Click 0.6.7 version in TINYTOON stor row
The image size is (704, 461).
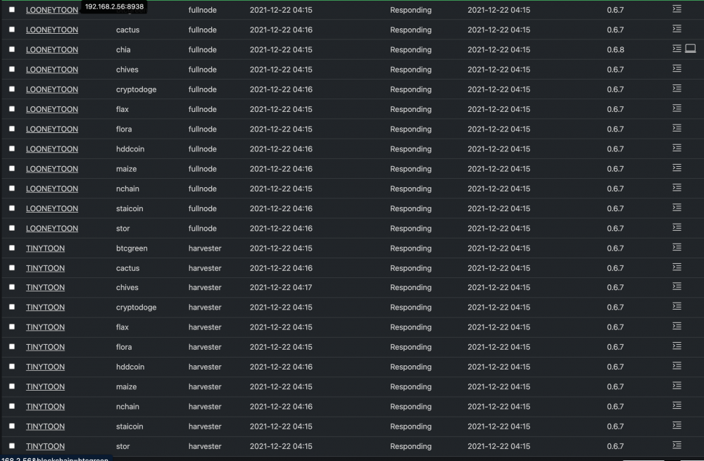click(615, 446)
